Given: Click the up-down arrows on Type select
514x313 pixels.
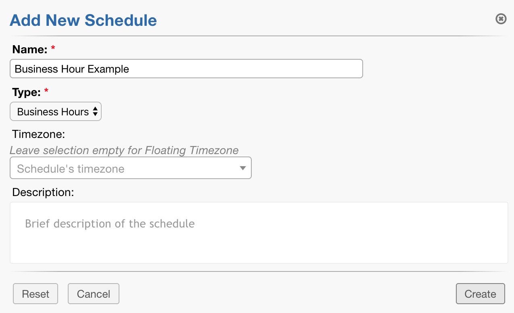Looking at the screenshot, I should [95, 112].
